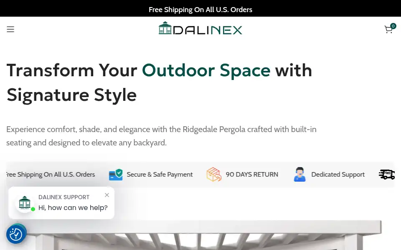Click the Ridgedale Pergola description paragraph
Viewport: 401px width, 250px height.
pyautogui.click(x=161, y=136)
